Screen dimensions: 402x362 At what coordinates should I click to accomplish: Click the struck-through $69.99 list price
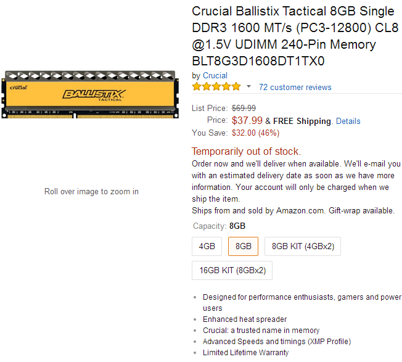coord(245,109)
